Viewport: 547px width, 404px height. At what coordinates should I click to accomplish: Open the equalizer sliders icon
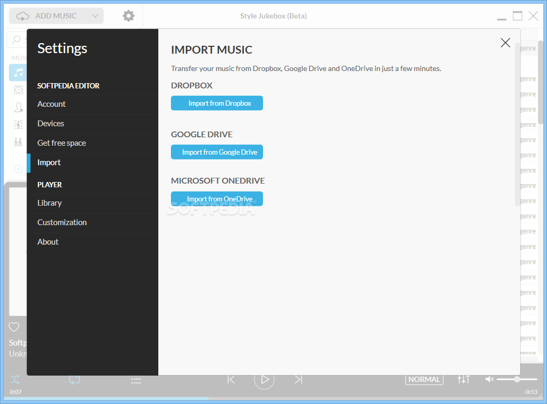(463, 379)
